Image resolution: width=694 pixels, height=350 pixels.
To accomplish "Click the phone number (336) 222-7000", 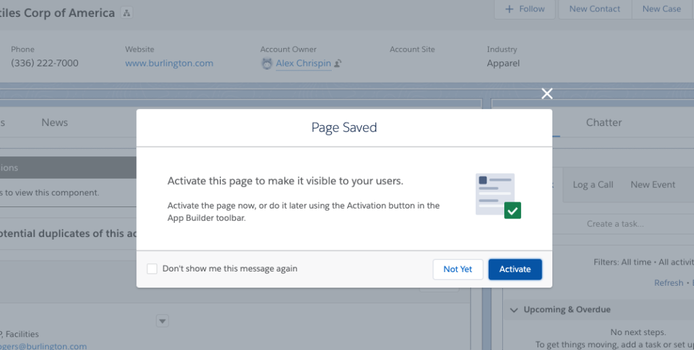I will tap(45, 63).
